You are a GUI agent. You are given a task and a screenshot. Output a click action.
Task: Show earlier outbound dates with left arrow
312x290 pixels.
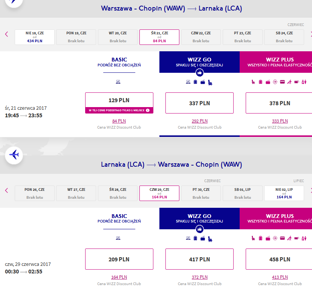6,34
